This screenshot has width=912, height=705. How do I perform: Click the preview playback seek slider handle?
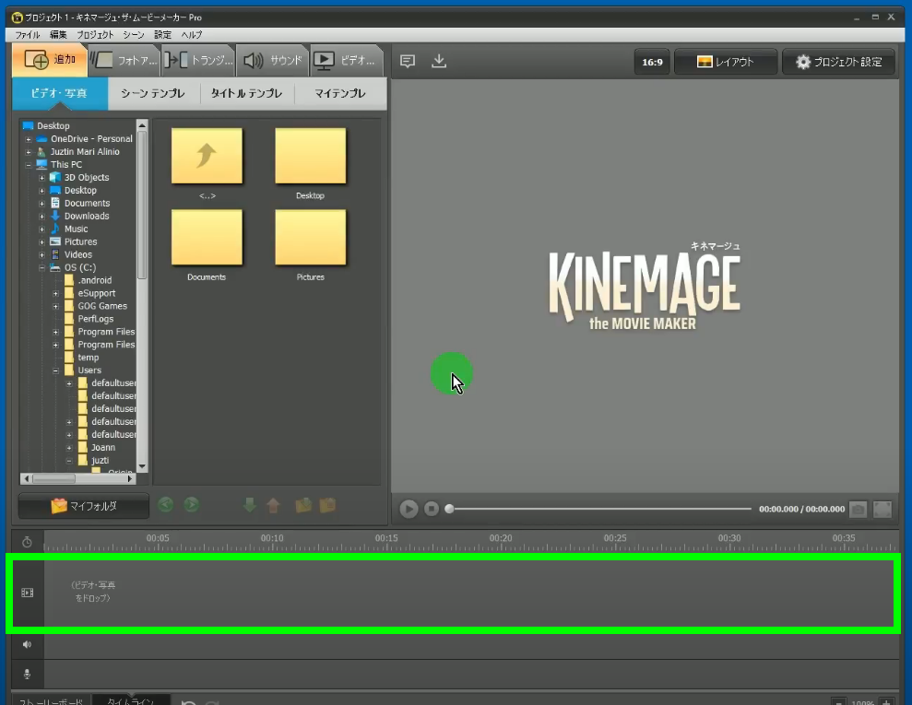pos(449,509)
